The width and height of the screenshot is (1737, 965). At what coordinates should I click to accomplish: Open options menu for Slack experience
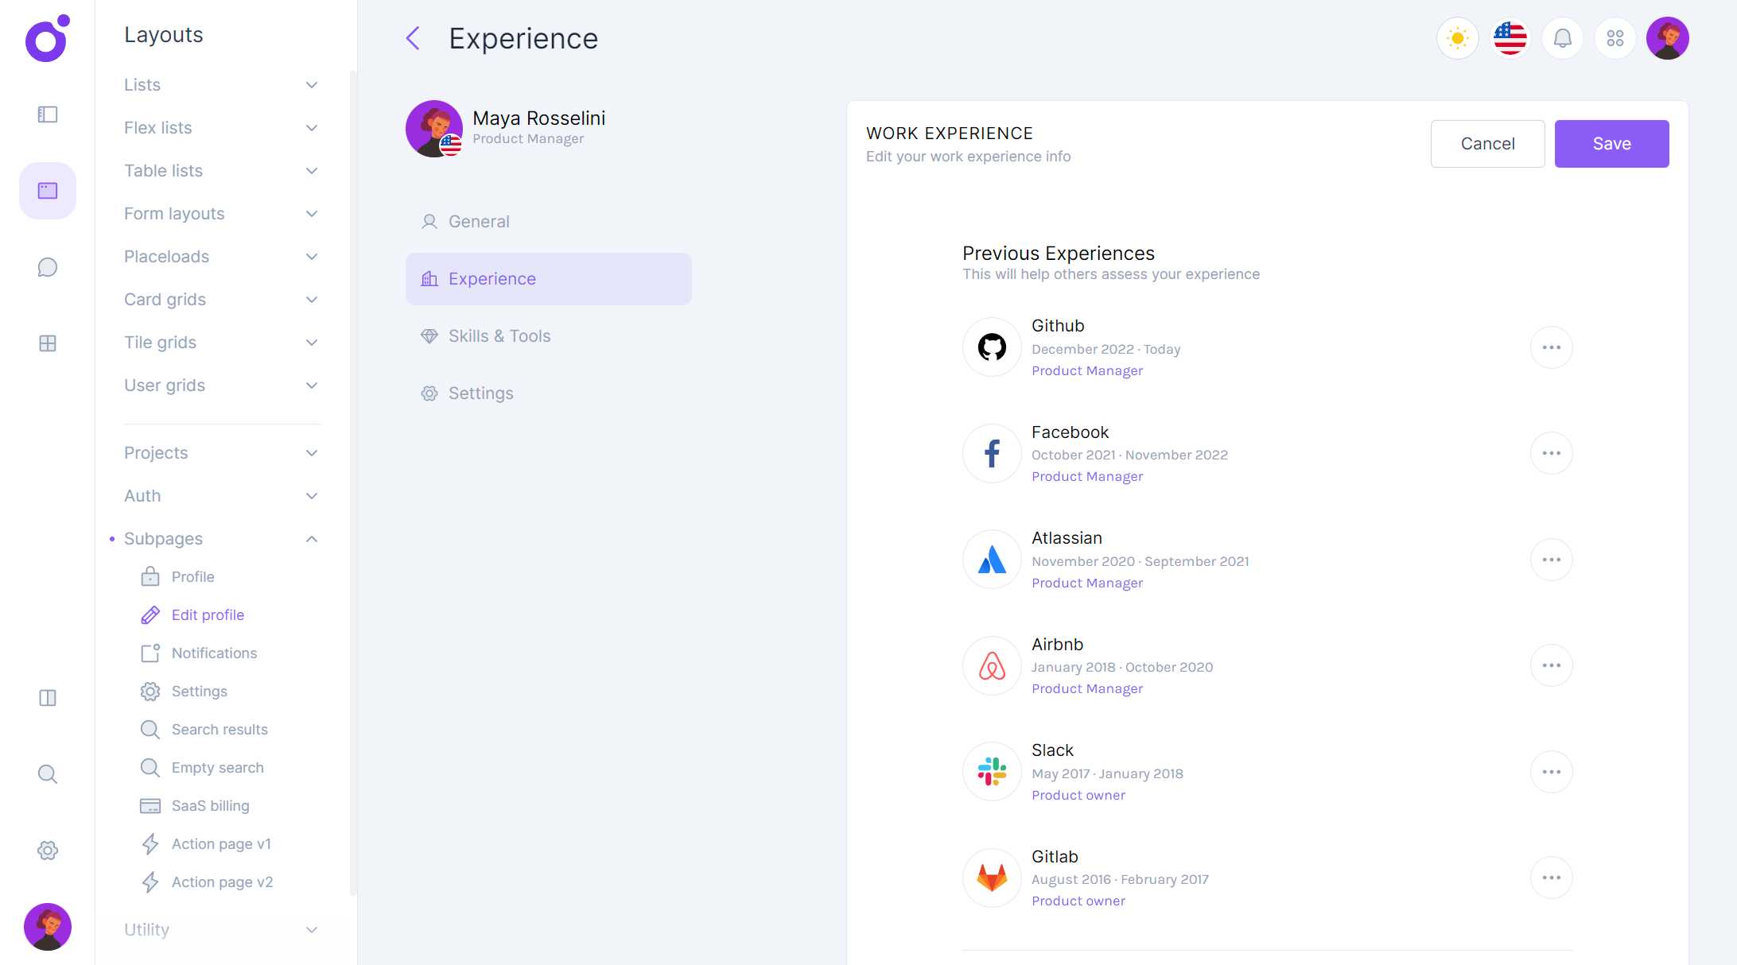[x=1551, y=772]
